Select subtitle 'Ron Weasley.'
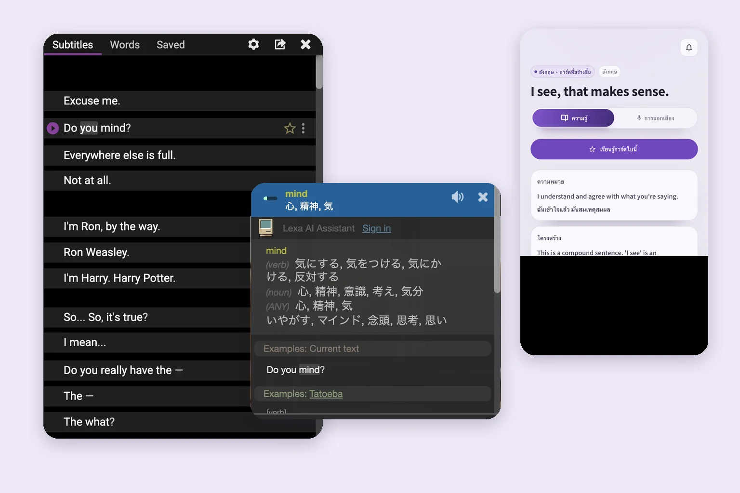 (x=147, y=252)
